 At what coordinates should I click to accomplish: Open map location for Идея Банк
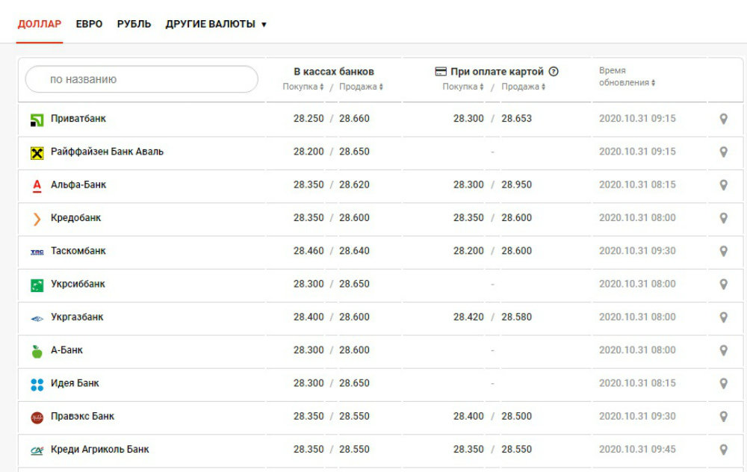click(723, 384)
